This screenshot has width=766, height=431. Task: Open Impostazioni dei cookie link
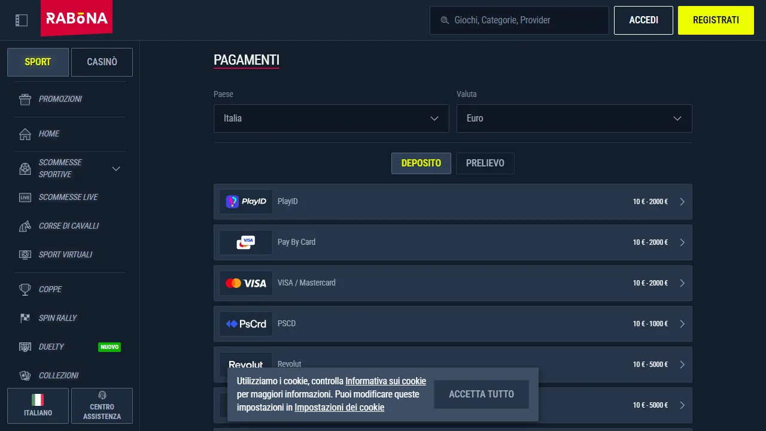339,408
